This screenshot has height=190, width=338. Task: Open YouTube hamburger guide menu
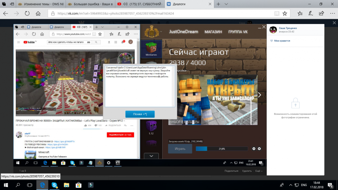pos(19,42)
